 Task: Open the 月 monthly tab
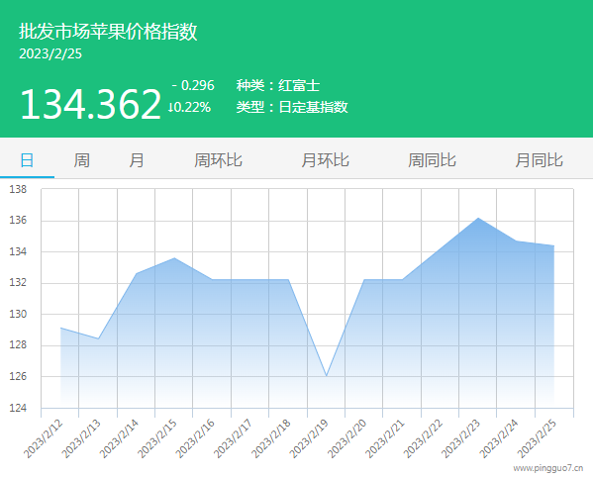[x=137, y=160]
